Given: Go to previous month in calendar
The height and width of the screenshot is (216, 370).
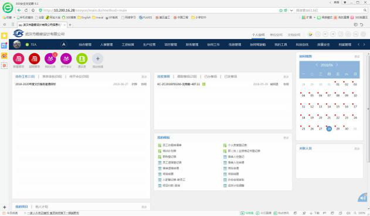Looking at the screenshot, I should tap(317, 65).
